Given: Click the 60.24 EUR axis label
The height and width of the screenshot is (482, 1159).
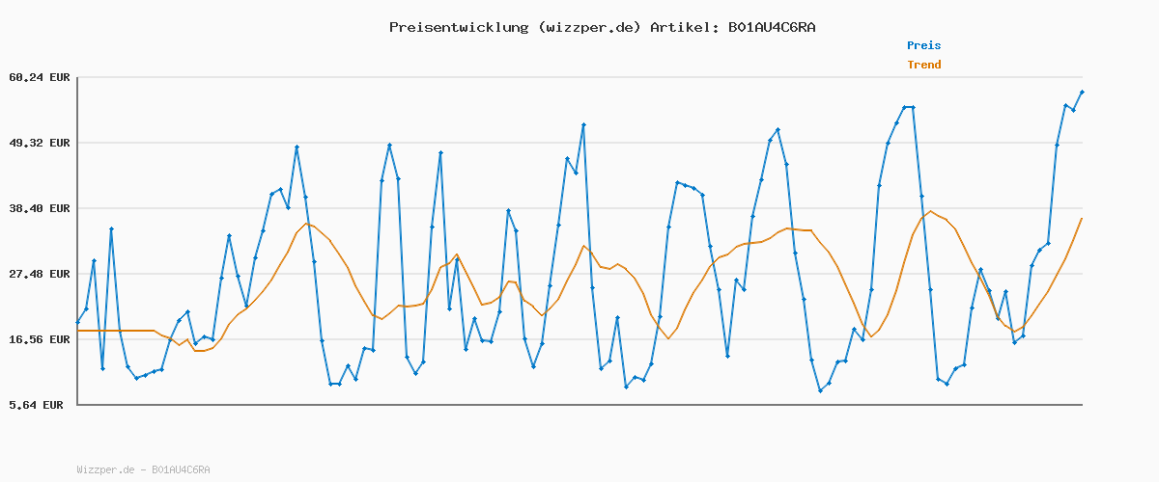Looking at the screenshot, I should click(39, 77).
